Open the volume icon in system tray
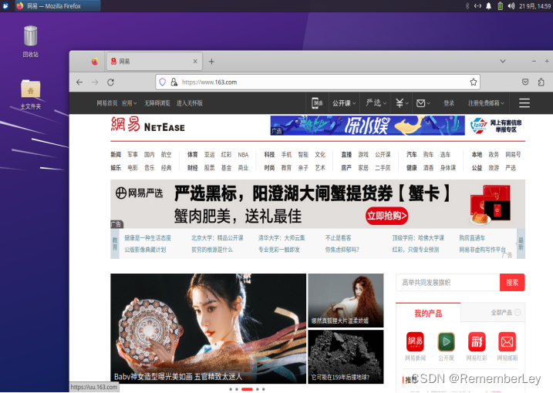 (x=511, y=6)
